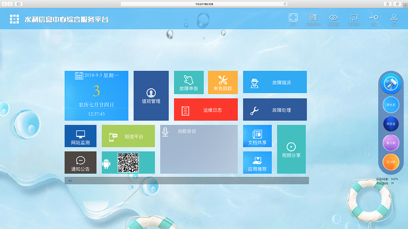Click the platform grid logo icon
The height and width of the screenshot is (229, 408).
pyautogui.click(x=14, y=19)
